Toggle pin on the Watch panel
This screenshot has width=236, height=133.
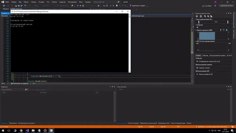[112, 87]
